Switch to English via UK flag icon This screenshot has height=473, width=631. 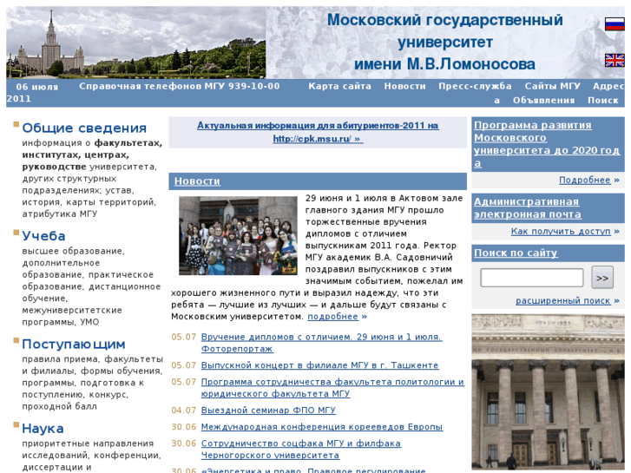click(615, 61)
